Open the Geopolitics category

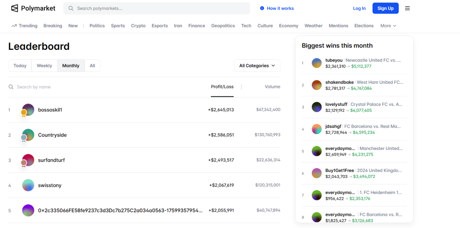(x=223, y=26)
